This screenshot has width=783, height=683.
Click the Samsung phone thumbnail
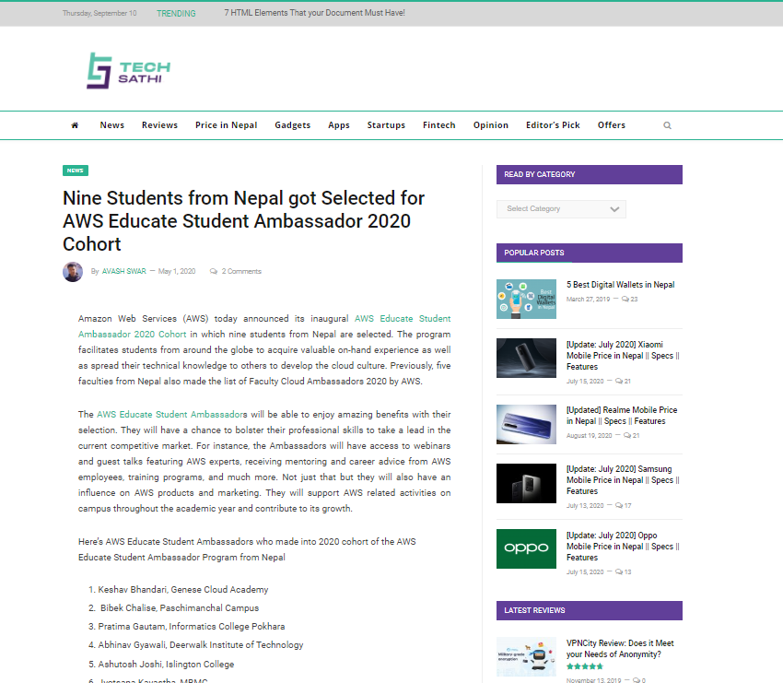click(x=526, y=483)
